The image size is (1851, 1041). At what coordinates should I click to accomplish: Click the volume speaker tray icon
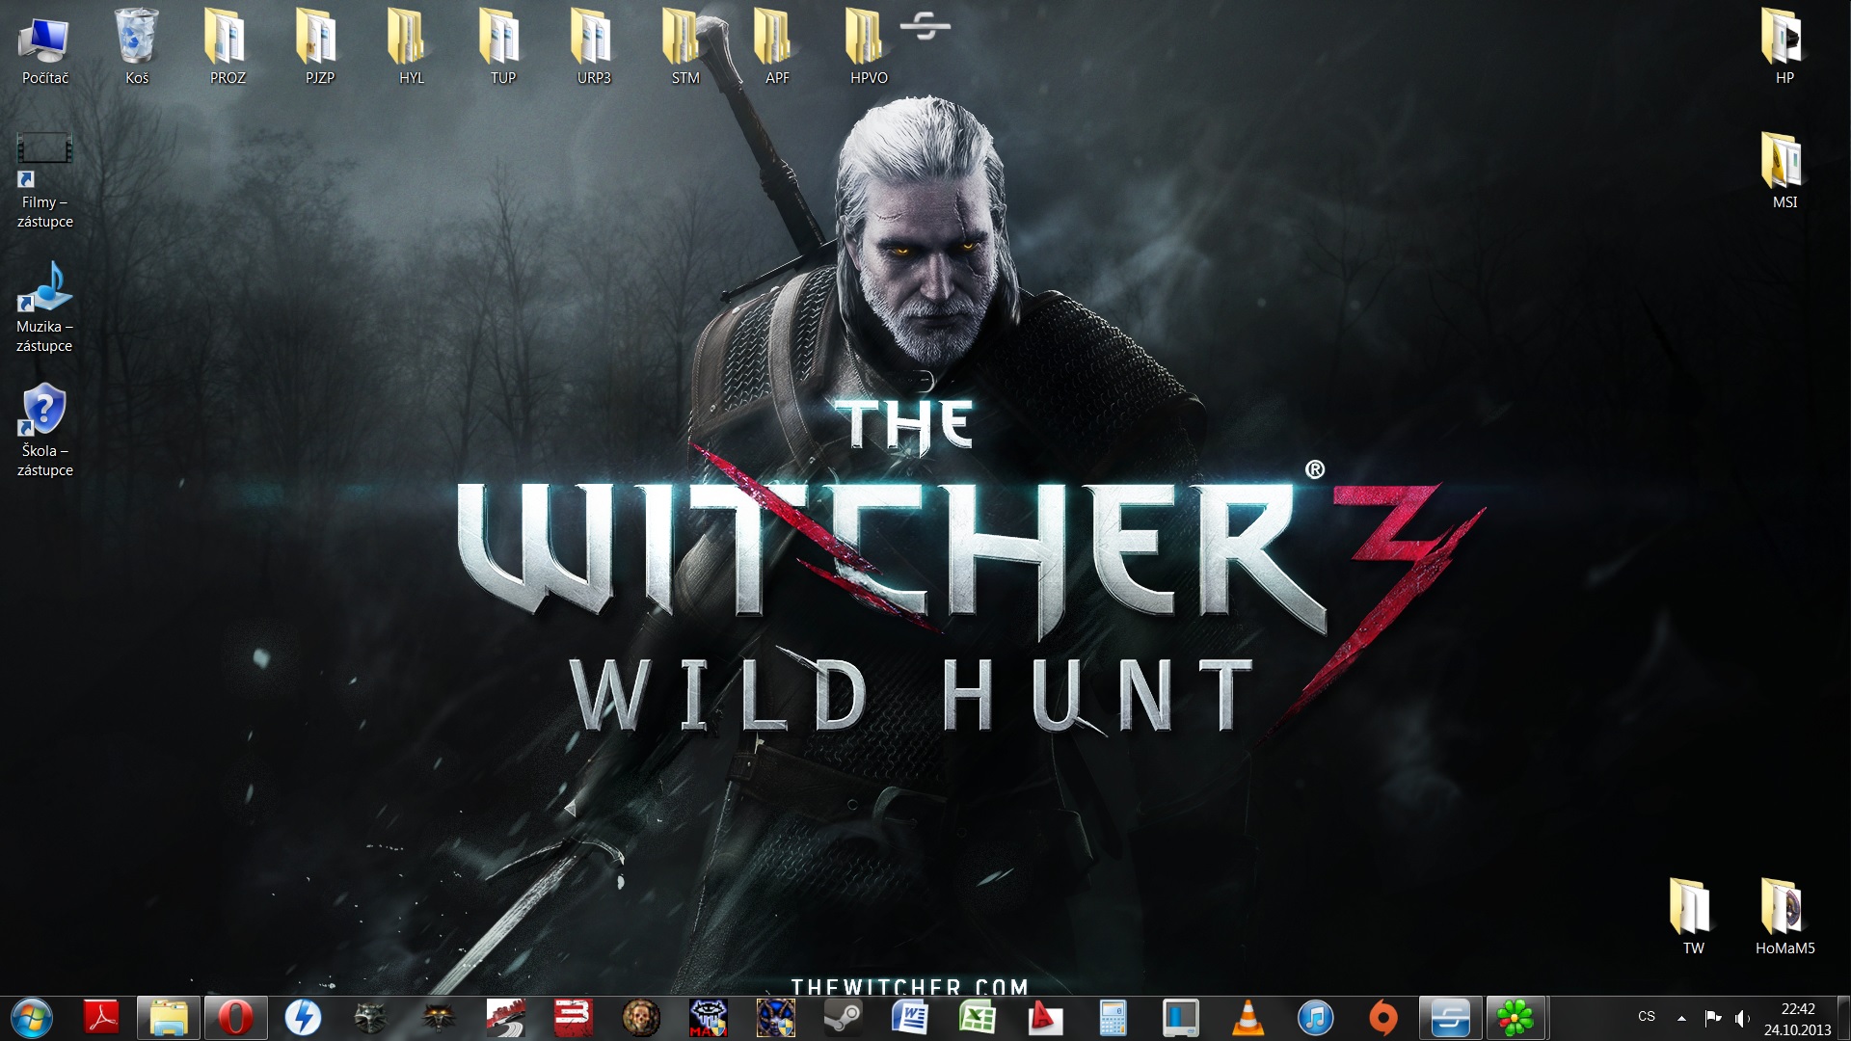[1742, 1018]
